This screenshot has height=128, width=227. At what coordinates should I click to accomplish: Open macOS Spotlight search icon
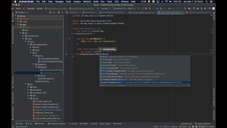(x=206, y=1)
